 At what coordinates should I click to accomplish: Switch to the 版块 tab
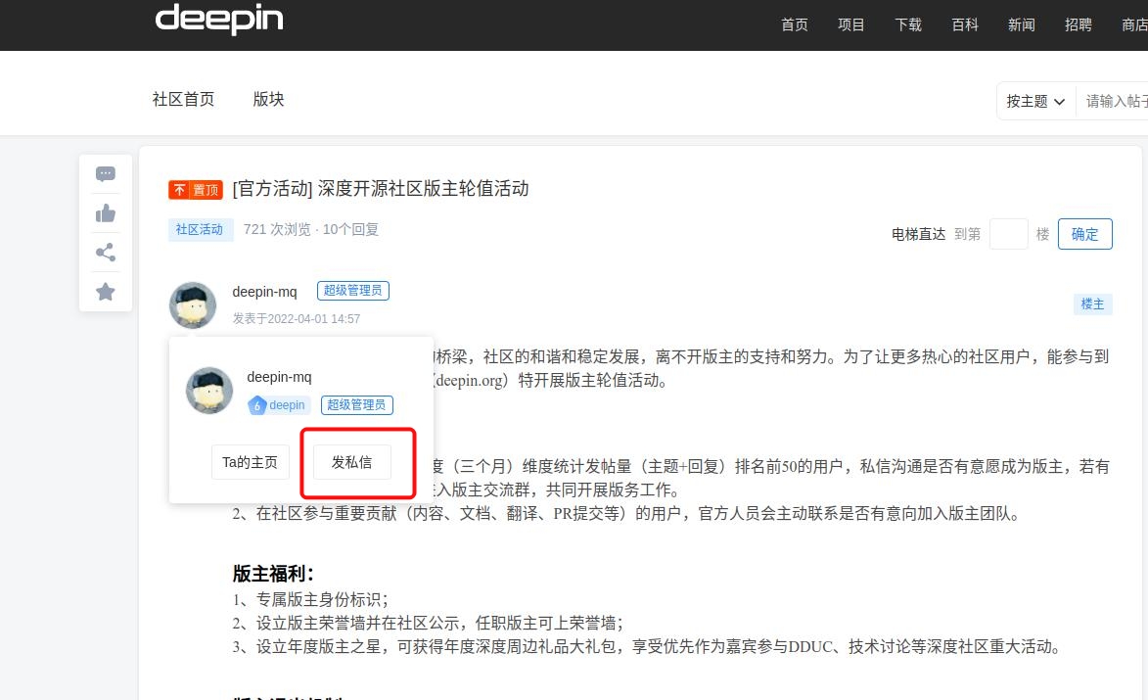(268, 100)
